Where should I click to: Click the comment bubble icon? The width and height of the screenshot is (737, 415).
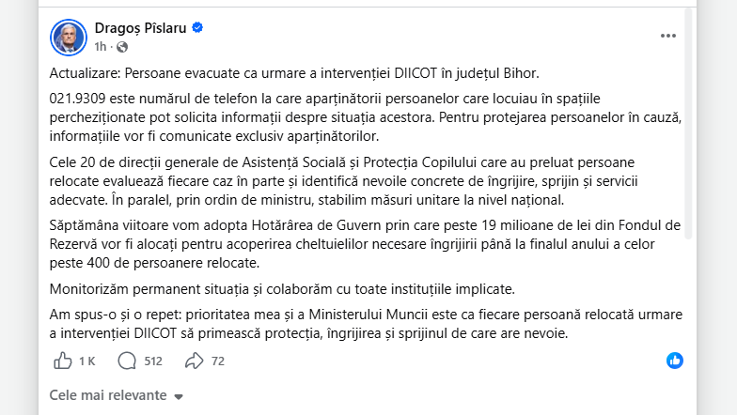(127, 361)
